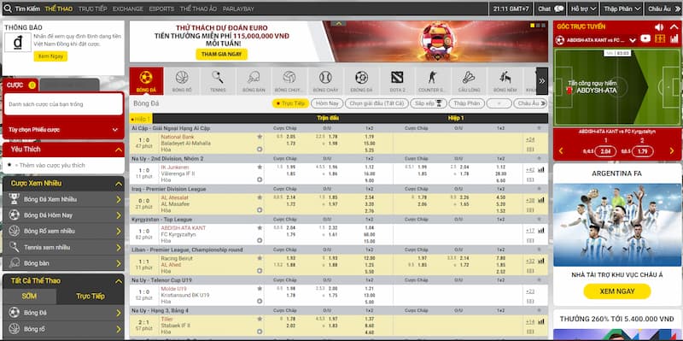683x341 pixels.
Task: Show match statistics bars in live center
Action: (674, 39)
